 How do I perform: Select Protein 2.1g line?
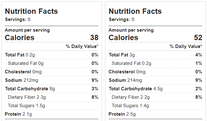click(52, 114)
